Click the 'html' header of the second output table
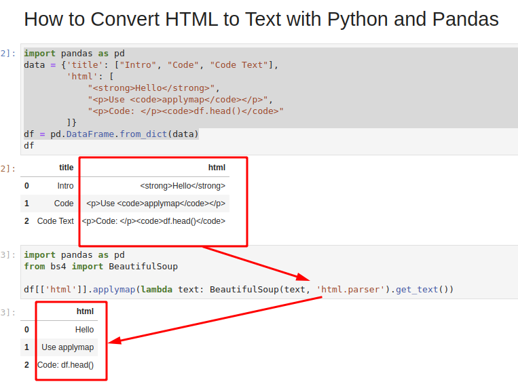 (x=86, y=311)
